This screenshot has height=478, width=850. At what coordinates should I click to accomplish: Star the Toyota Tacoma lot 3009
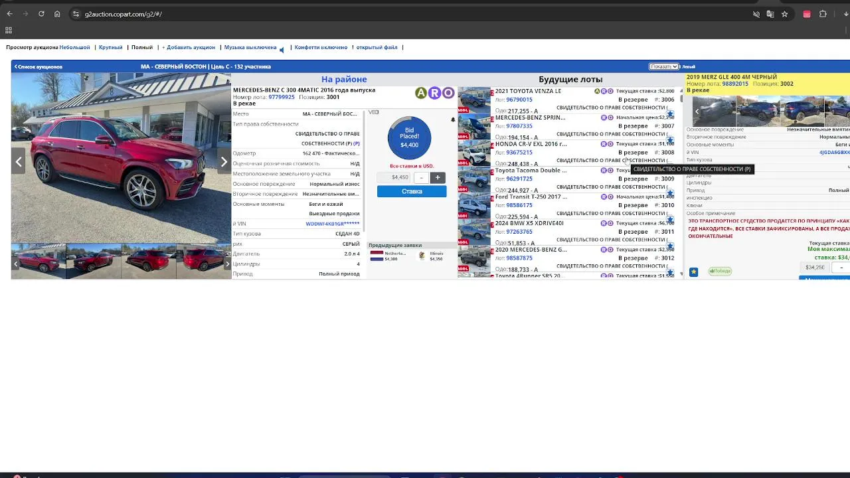pos(670,194)
